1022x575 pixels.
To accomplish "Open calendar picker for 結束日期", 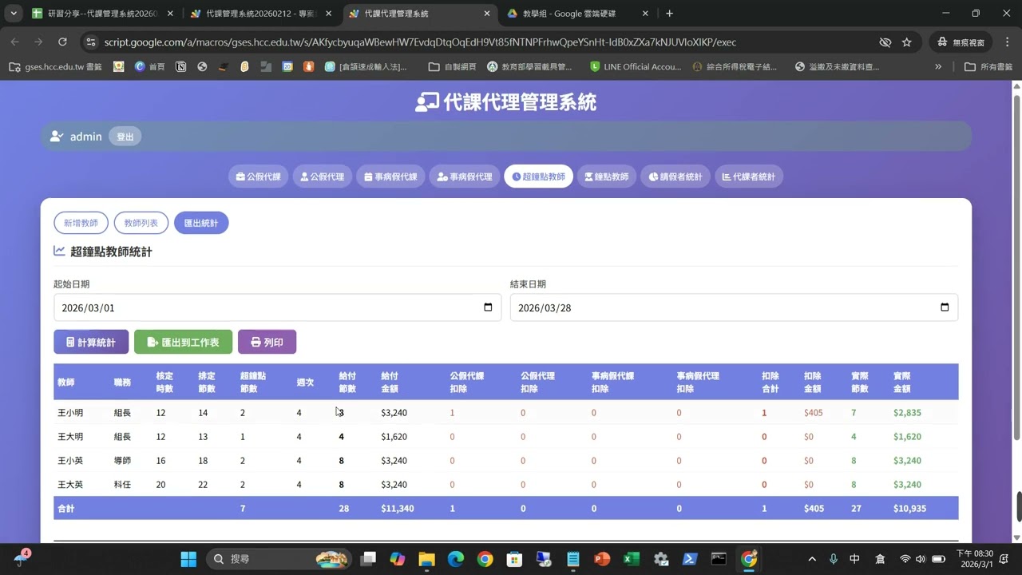I will [945, 307].
